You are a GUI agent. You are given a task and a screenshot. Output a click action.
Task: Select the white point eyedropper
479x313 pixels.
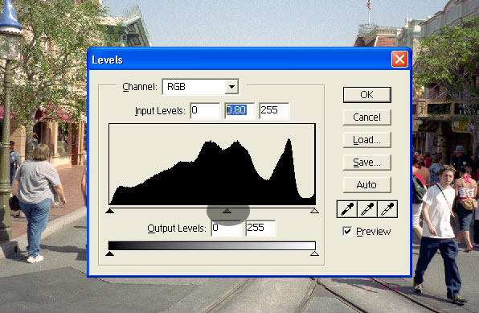(x=387, y=209)
